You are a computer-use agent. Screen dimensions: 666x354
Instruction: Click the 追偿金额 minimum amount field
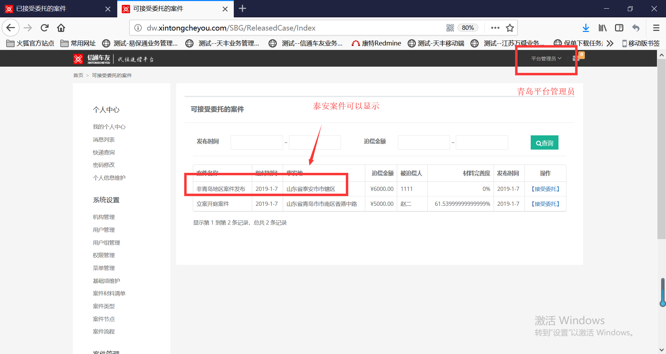(424, 142)
